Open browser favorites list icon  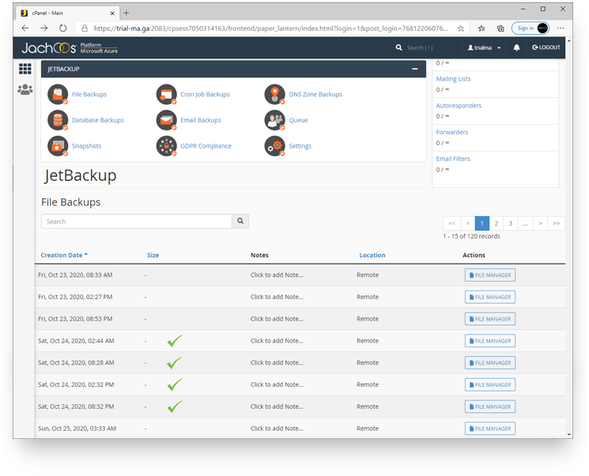pyautogui.click(x=481, y=28)
